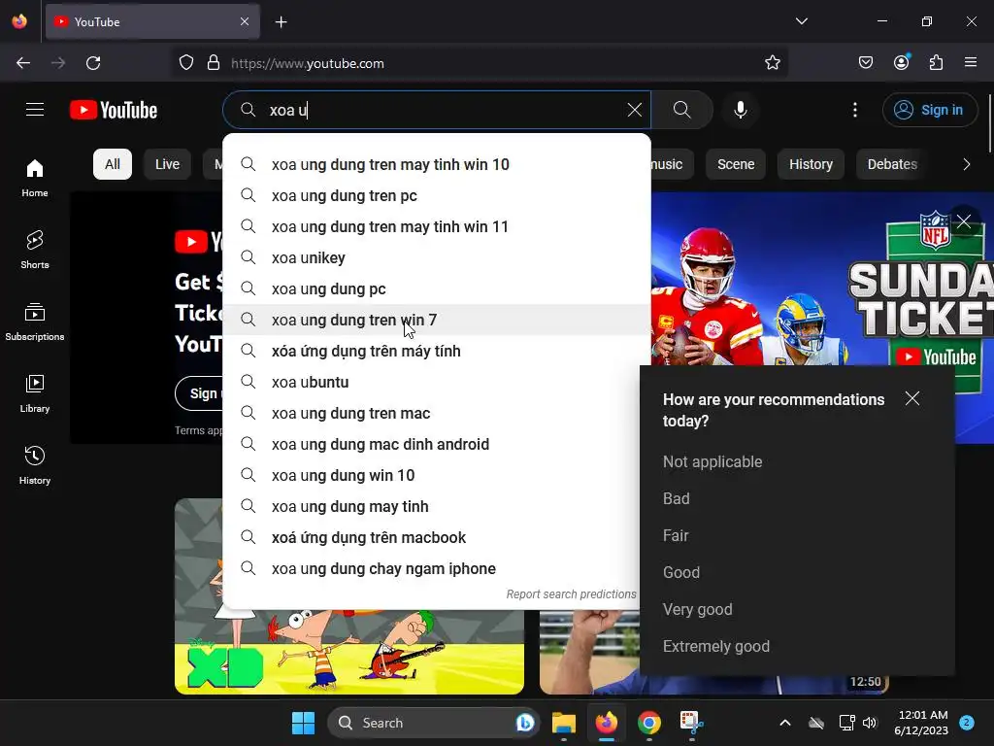Select 'Good' survey option
Viewport: 994px width, 746px height.
point(680,572)
